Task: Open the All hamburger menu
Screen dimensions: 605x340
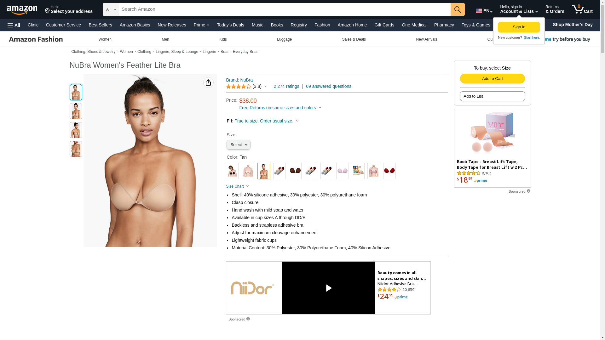Action: 14,25
